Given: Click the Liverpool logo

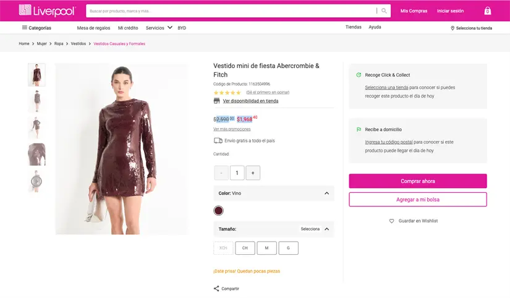Looking at the screenshot, I should click(x=47, y=11).
